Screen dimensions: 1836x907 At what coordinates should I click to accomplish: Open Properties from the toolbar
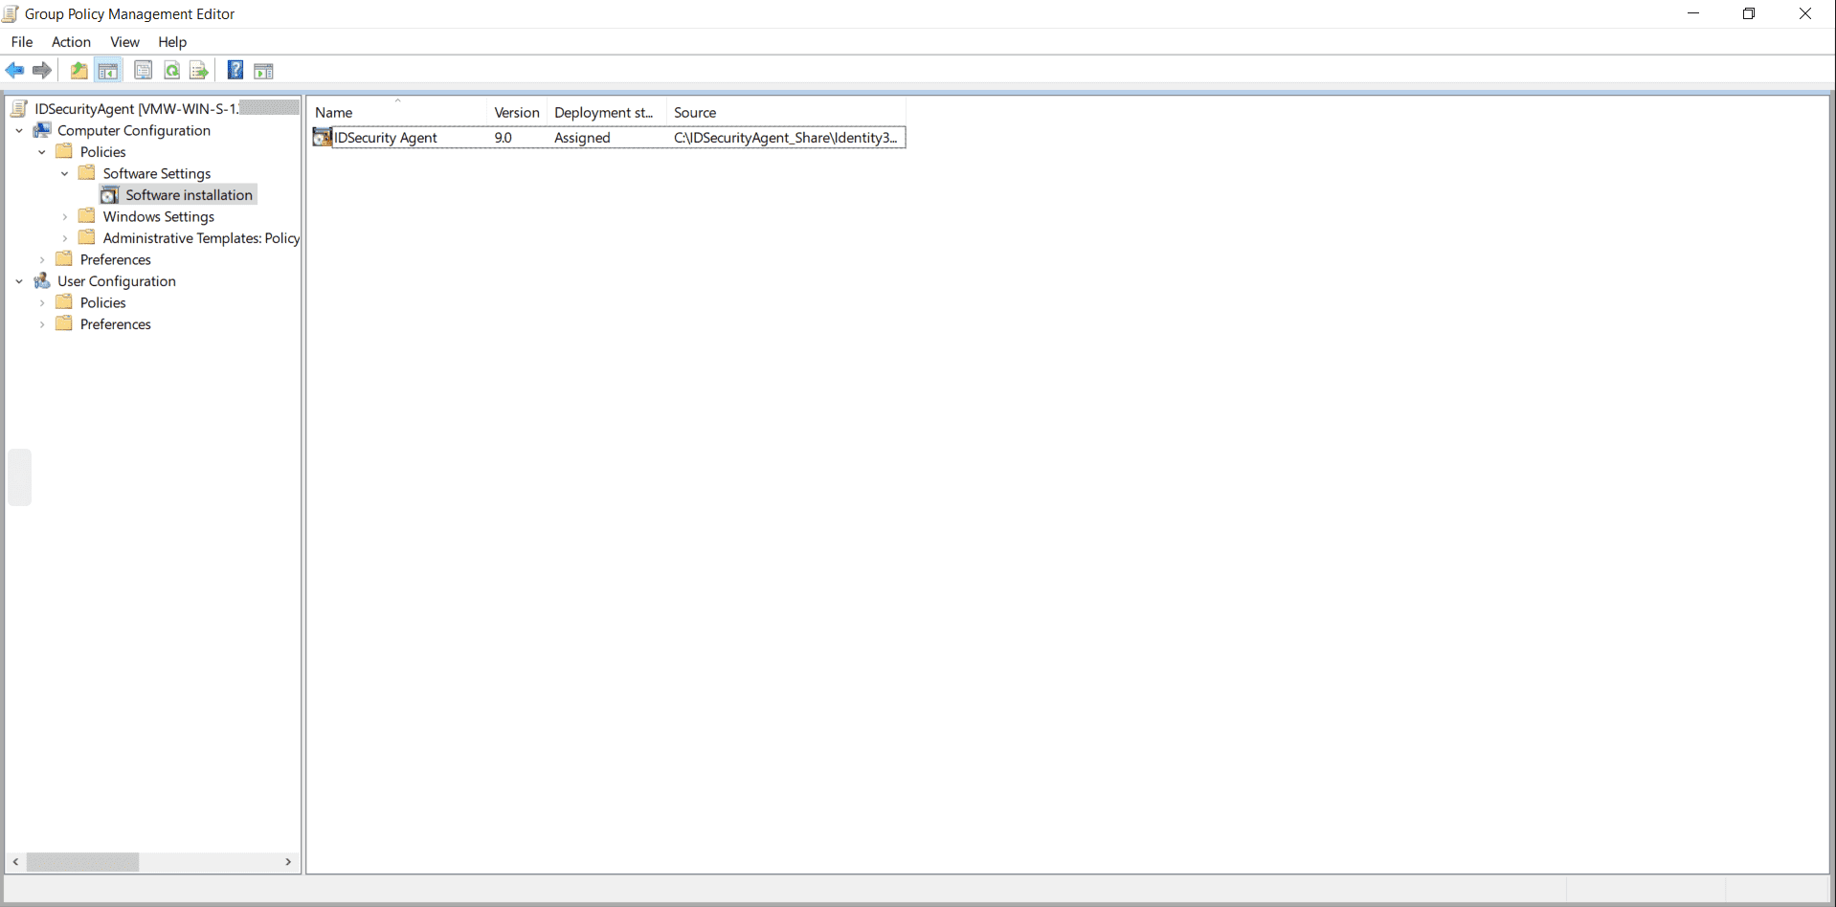click(143, 70)
